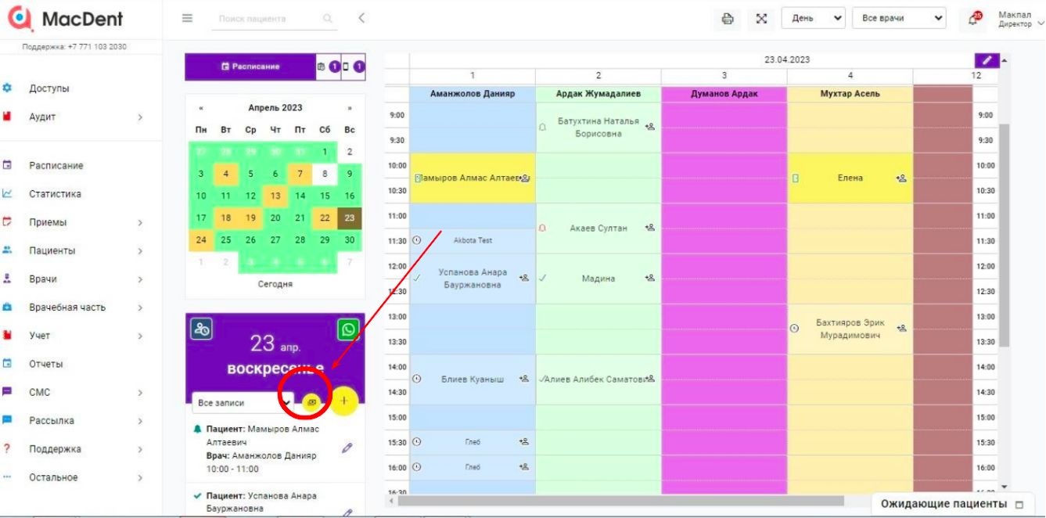Edit the Мамыров Алмас appointment with pencil icon
The image size is (1046, 518).
click(x=347, y=448)
